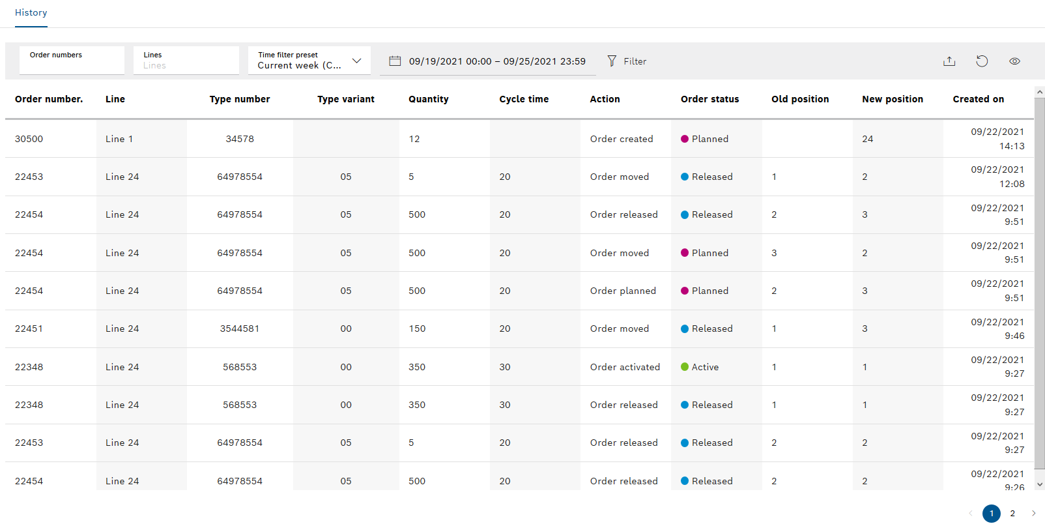Sort by Old position column header
1045x526 pixels.
(800, 99)
